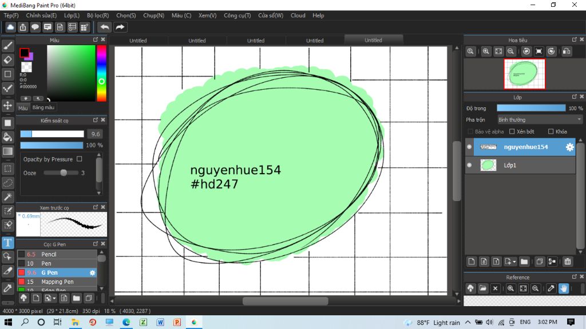Open the Tệp(F) menu
The width and height of the screenshot is (586, 329).
point(11,15)
